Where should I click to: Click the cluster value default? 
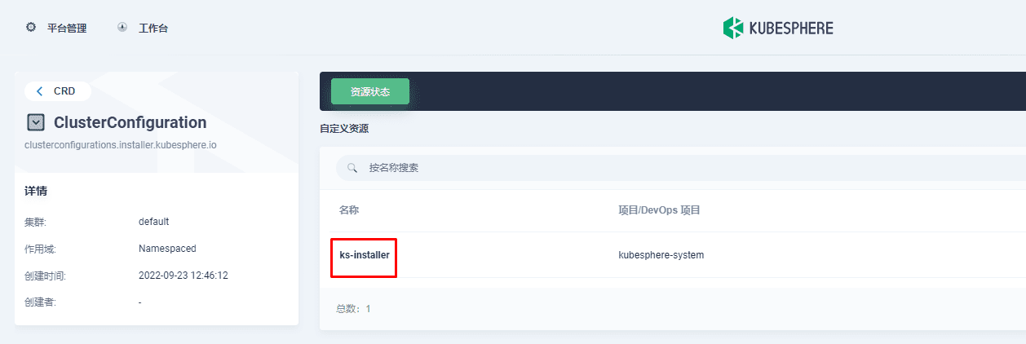(154, 222)
